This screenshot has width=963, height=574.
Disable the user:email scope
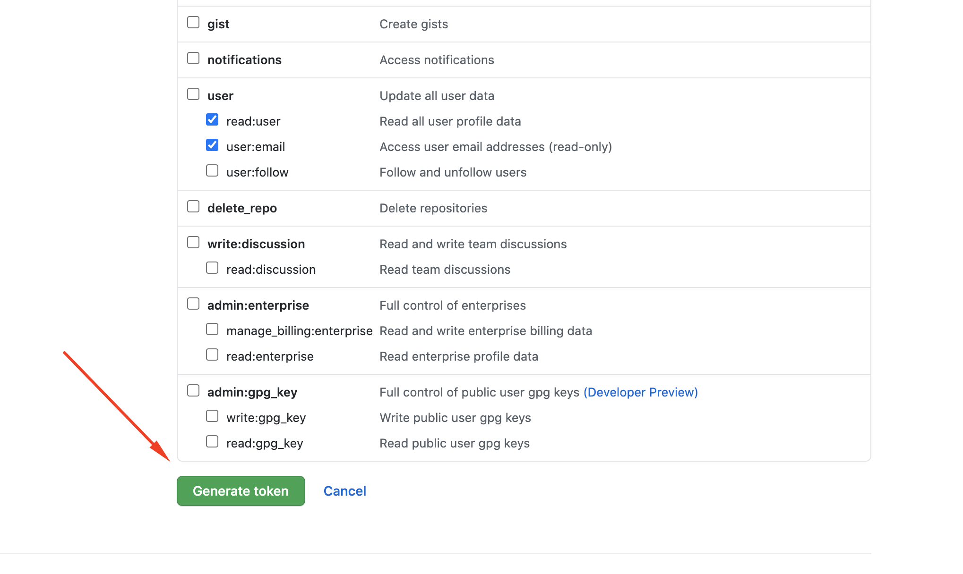point(212,145)
